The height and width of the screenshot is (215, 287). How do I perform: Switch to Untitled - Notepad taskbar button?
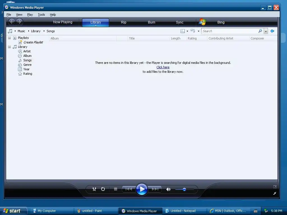click(184, 211)
